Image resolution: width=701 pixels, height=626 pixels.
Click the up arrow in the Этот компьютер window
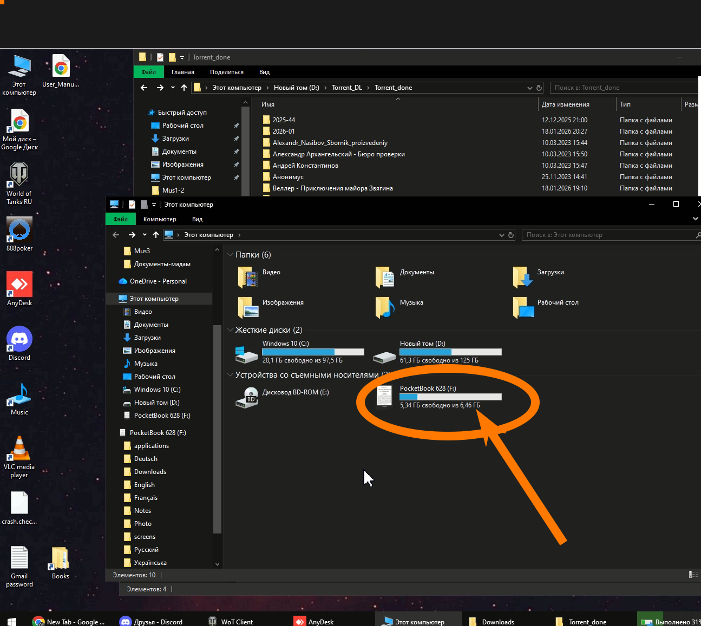tap(156, 235)
